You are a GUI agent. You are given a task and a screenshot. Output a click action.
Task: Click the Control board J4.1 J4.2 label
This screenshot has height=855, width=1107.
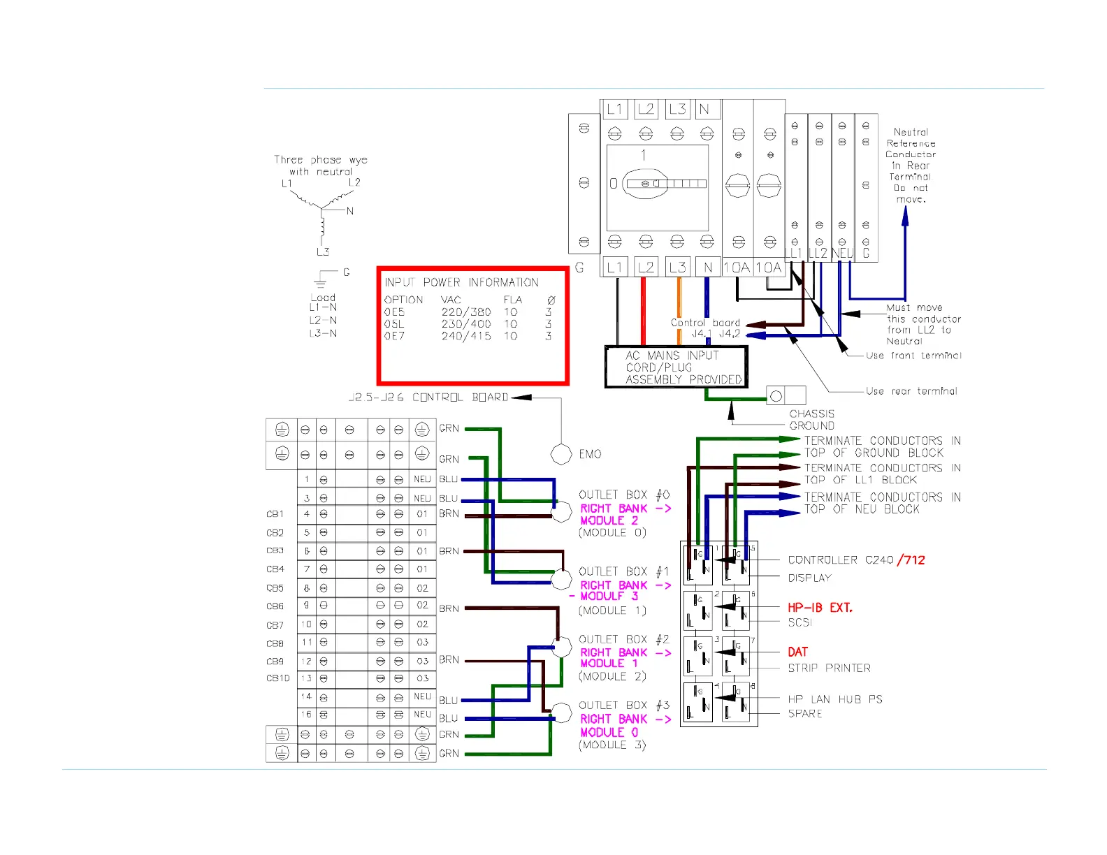(705, 328)
